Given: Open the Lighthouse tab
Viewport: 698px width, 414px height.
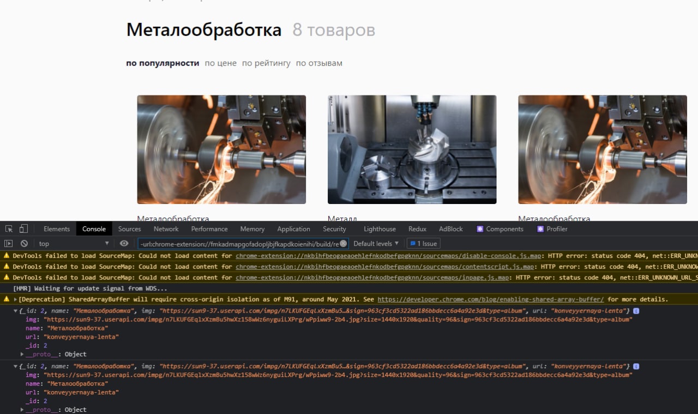Looking at the screenshot, I should (x=380, y=229).
